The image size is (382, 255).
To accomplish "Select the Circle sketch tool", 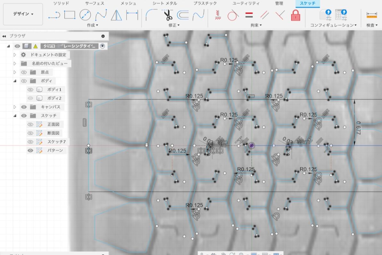I will click(x=85, y=15).
